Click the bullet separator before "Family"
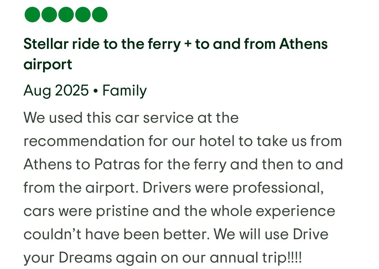Screen dimensions: 379x269 point(95,91)
